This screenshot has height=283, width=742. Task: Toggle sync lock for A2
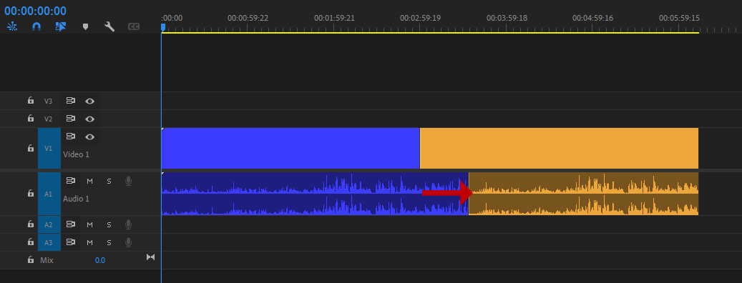pos(71,224)
